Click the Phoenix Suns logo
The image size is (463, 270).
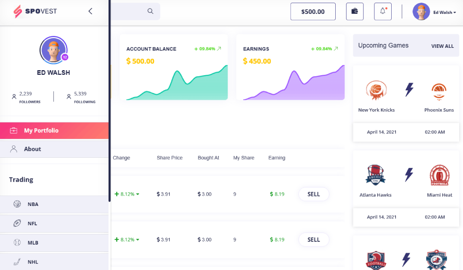tap(439, 91)
